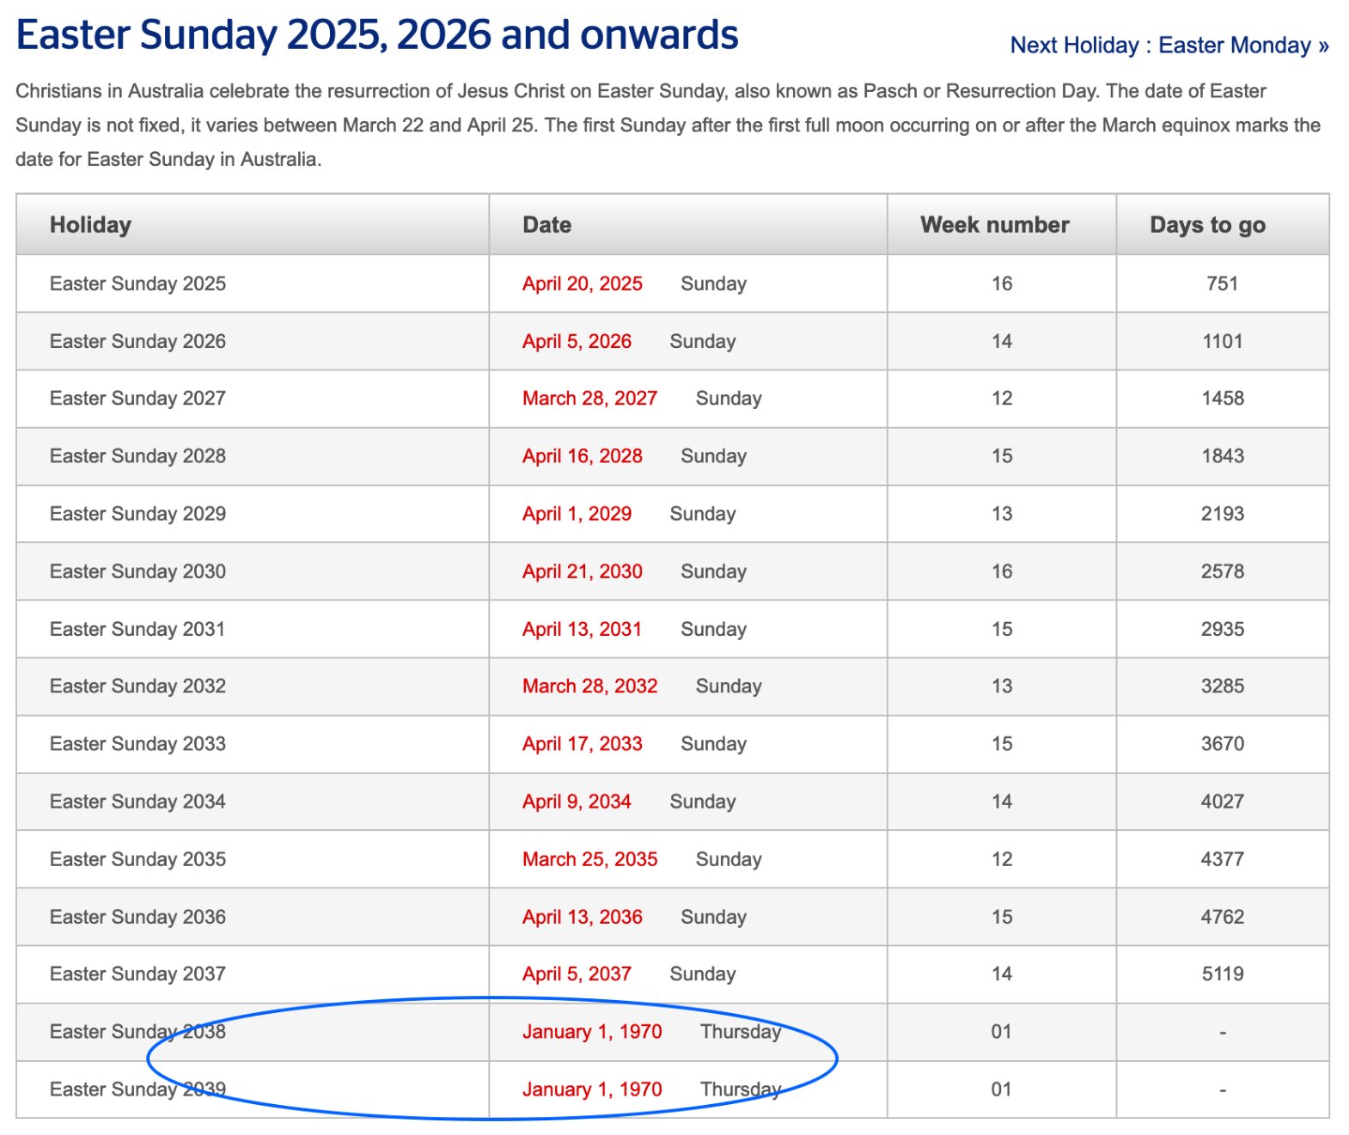The width and height of the screenshot is (1349, 1135).
Task: Open the March 28, 2027 date link
Action: [x=589, y=398]
